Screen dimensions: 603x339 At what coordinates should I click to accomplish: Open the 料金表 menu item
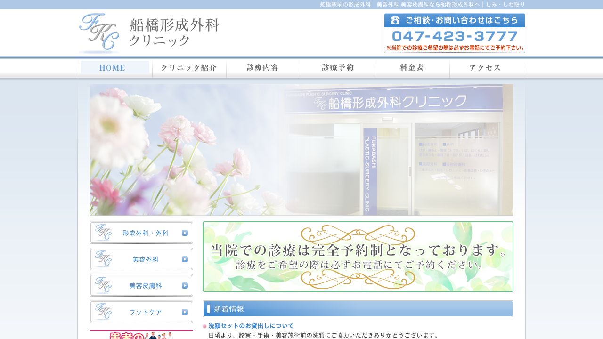[x=412, y=68]
